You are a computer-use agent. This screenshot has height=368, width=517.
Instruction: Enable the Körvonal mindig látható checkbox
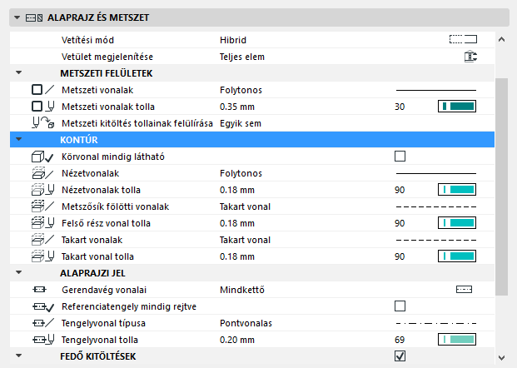tap(400, 157)
